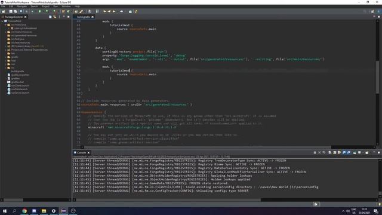Minimize the Package Explorer view
382x215 pixels.
tap(64, 17)
